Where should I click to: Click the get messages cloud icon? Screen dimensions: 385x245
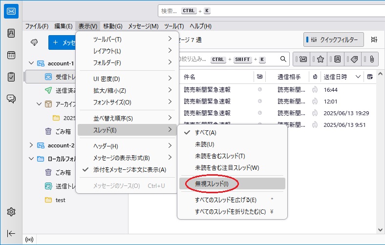point(34,42)
